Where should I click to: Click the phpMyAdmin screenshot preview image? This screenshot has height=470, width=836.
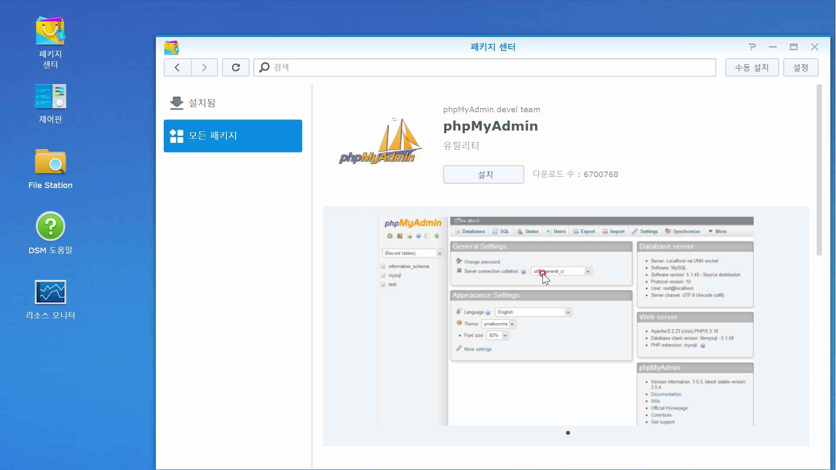point(566,321)
